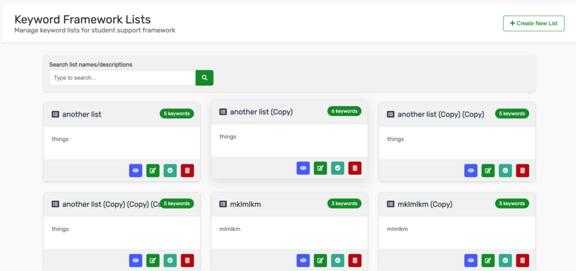Image resolution: width=576 pixels, height=271 pixels.
Task: Click the 'Keyword Framework Lists' page heading
Action: (82, 20)
